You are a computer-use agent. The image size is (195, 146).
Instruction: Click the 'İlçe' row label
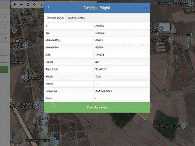pos(48,33)
